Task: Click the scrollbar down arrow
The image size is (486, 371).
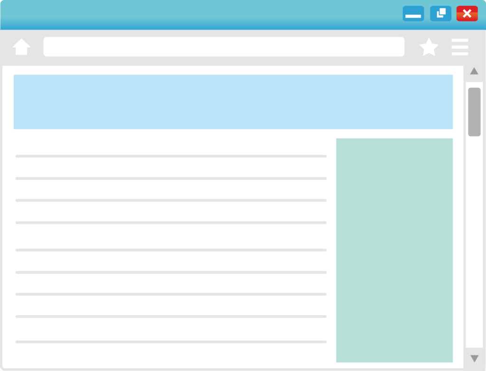Action: [x=474, y=358]
